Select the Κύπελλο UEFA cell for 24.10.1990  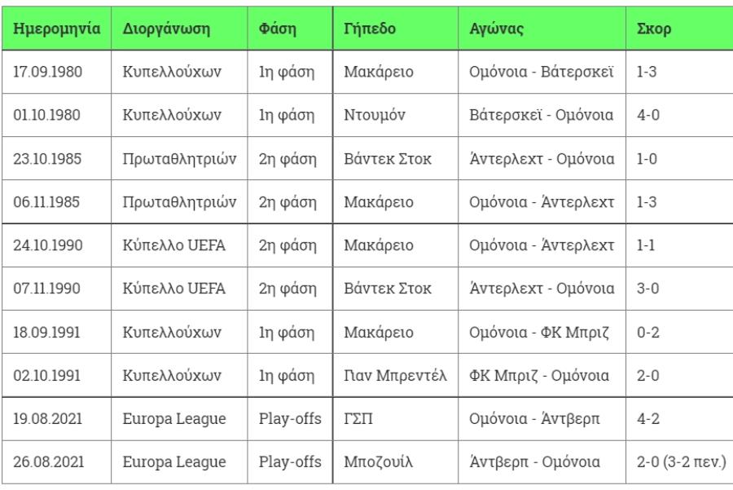tap(179, 245)
